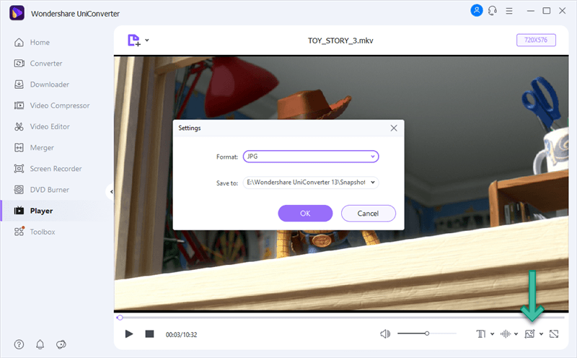Click the Video Compressor icon
This screenshot has width=577, height=358.
[x=19, y=105]
